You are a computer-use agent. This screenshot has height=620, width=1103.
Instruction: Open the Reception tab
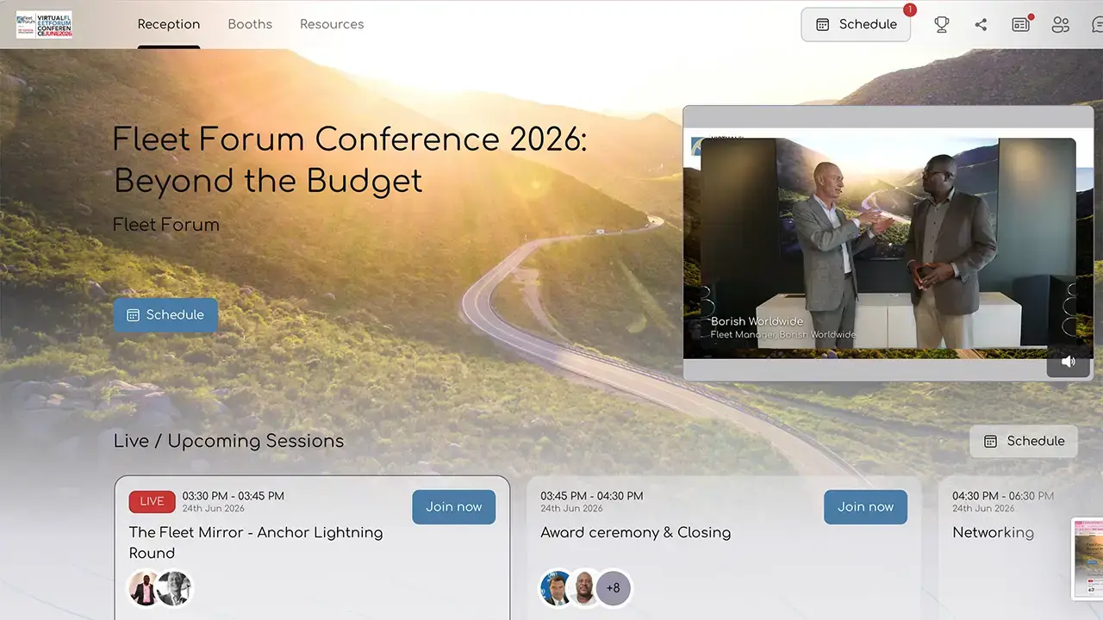coord(169,24)
